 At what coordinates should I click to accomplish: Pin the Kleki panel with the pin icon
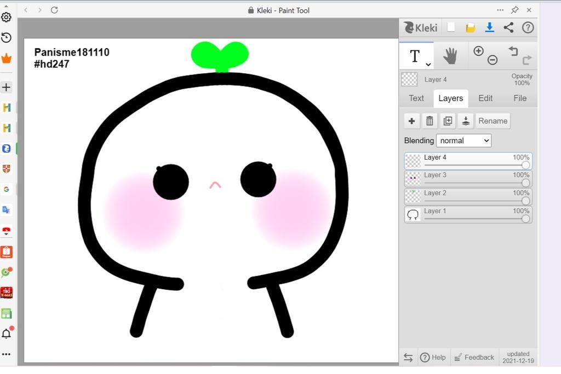point(514,10)
